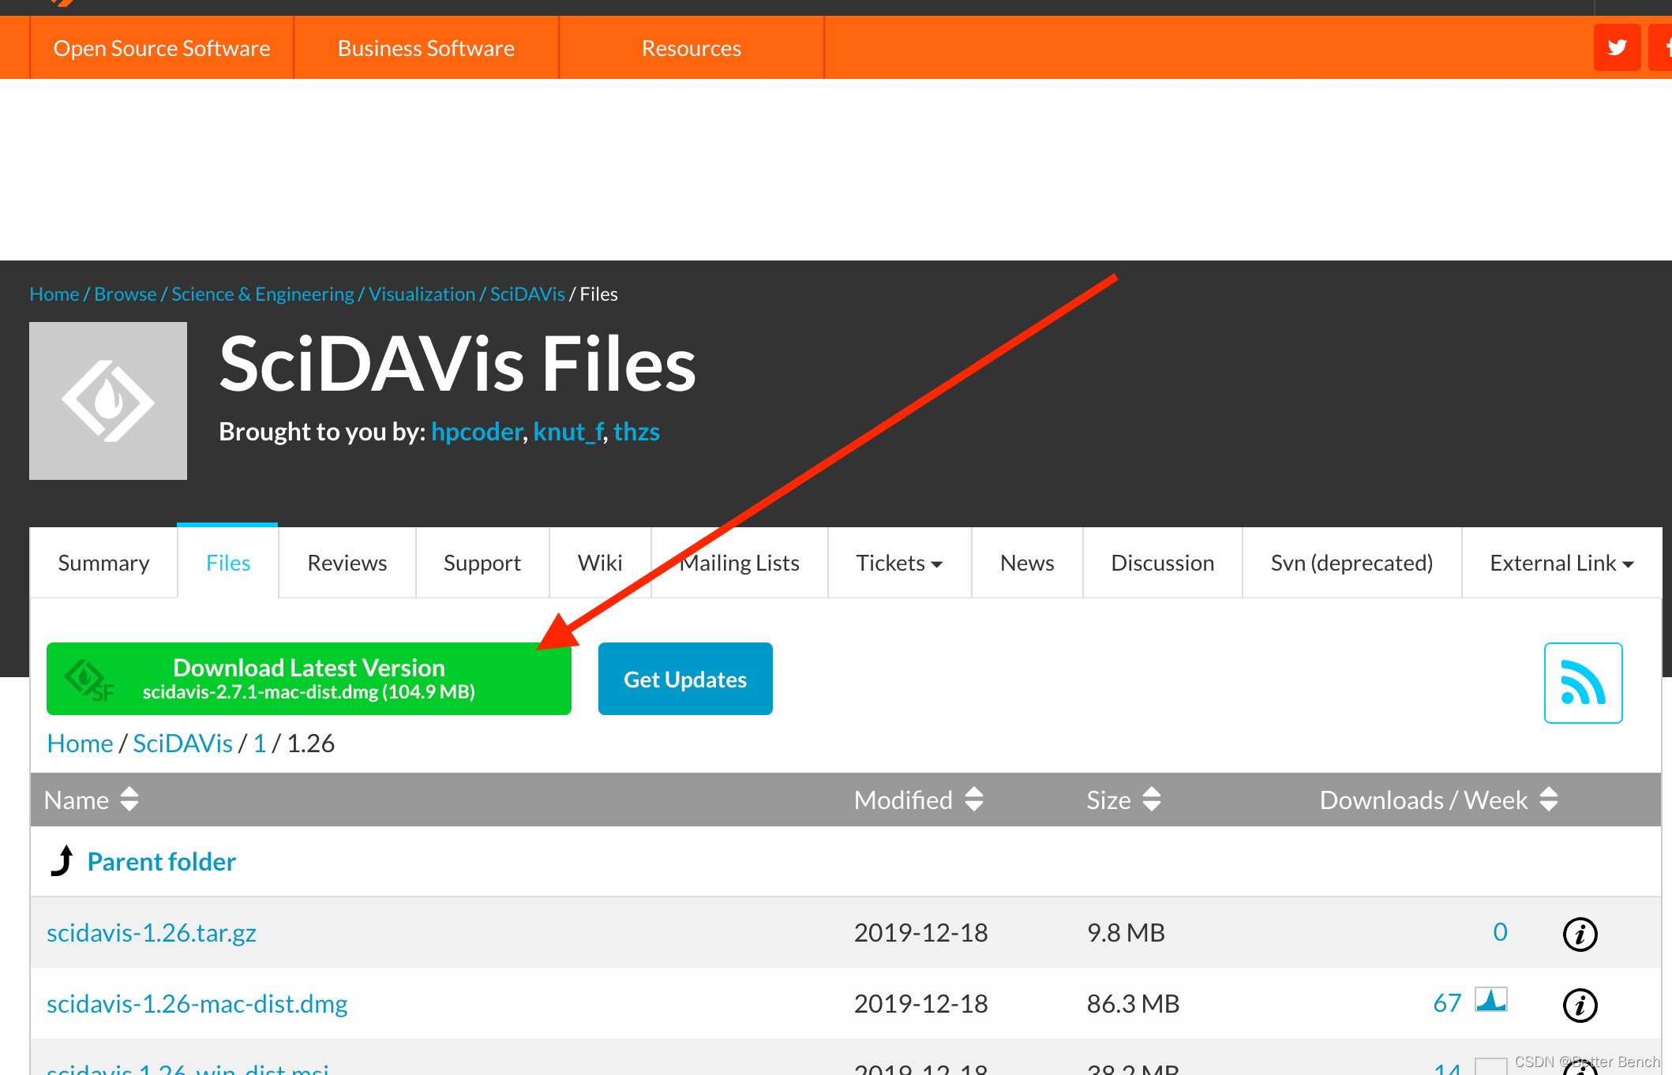The height and width of the screenshot is (1075, 1672).
Task: Sort files by Modified column arrows
Action: pos(974,800)
